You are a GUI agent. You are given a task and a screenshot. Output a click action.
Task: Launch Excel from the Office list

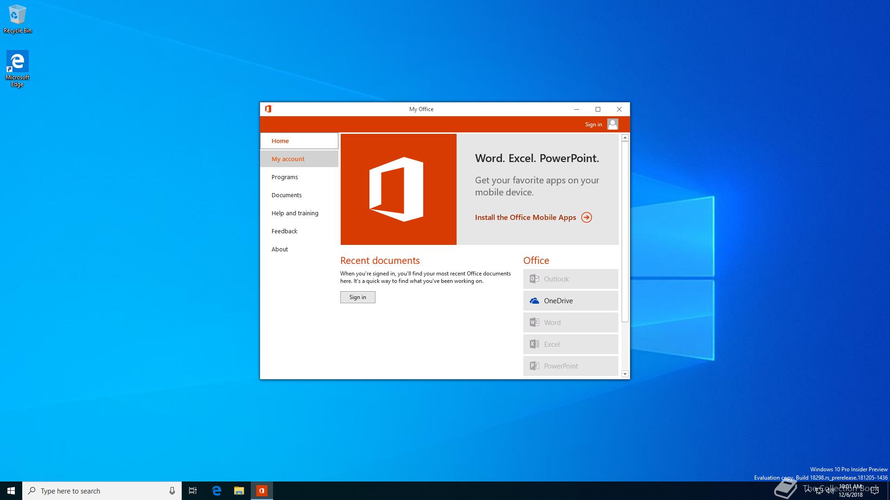(571, 344)
